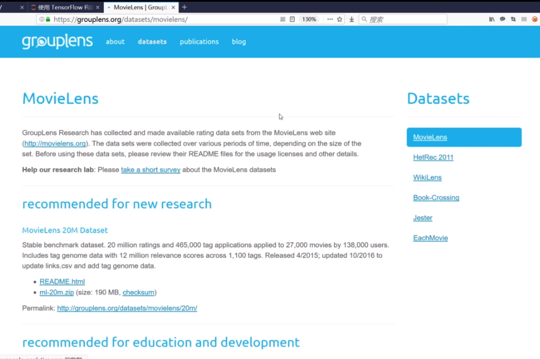
Task: Click the 'Help our research lab' text
Action: 58,170
